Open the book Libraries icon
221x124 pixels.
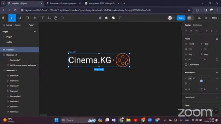coord(200,18)
